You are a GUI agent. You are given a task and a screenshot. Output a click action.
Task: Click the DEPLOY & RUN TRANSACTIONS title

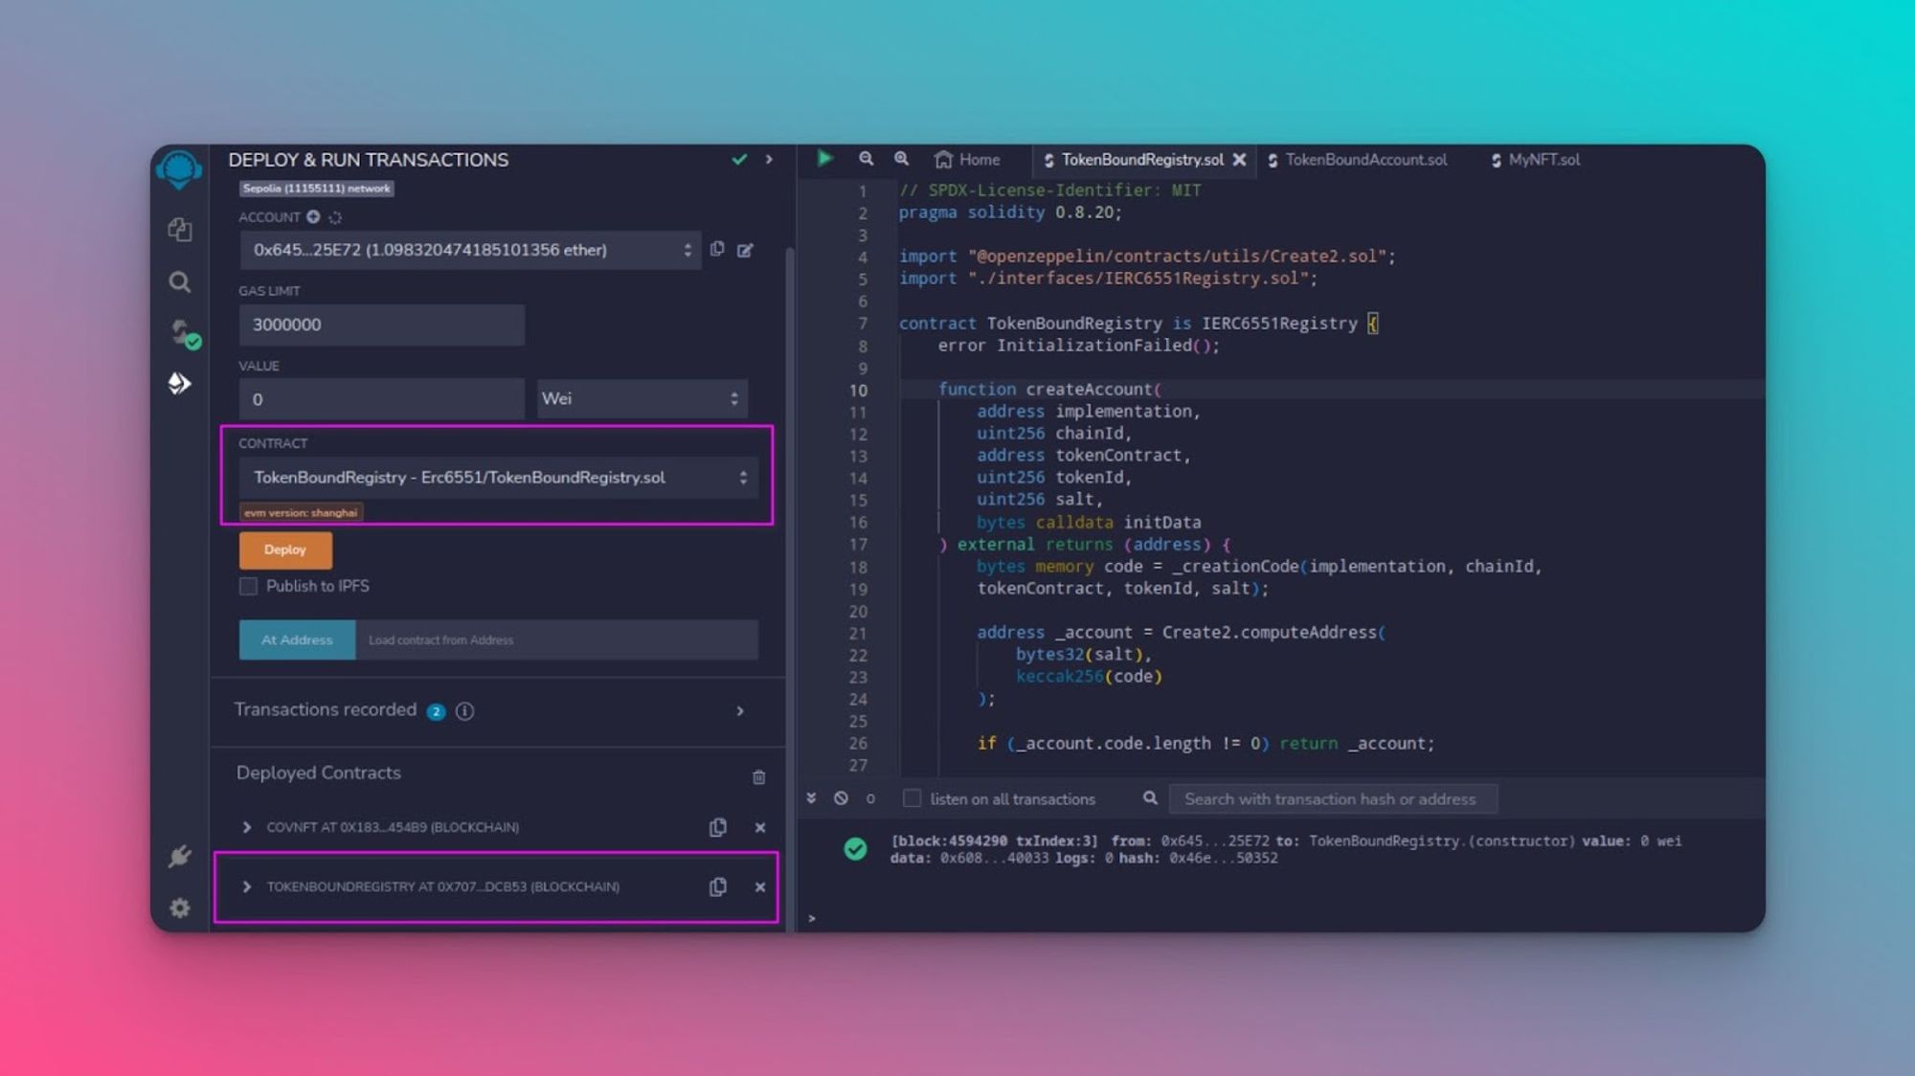(x=369, y=160)
